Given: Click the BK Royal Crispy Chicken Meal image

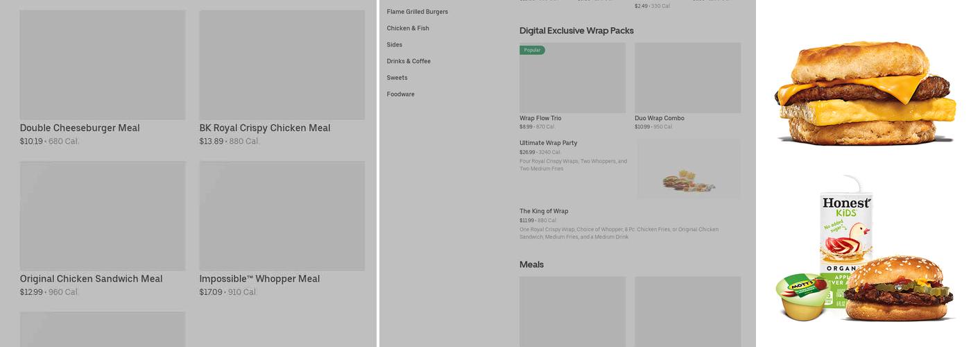Looking at the screenshot, I should (282, 65).
